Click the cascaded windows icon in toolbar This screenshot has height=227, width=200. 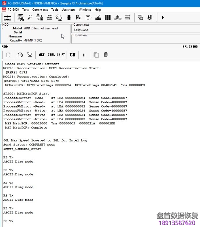(140, 18)
